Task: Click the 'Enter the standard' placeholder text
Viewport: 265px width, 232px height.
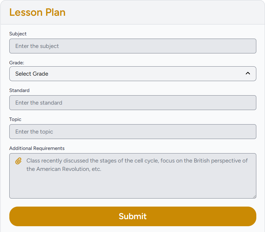Action: tap(39, 103)
